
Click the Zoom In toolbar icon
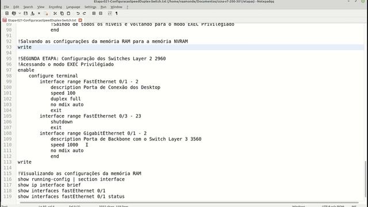[94, 13]
